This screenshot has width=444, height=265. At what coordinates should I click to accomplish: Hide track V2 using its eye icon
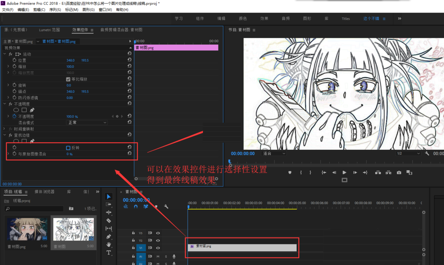pyautogui.click(x=158, y=240)
